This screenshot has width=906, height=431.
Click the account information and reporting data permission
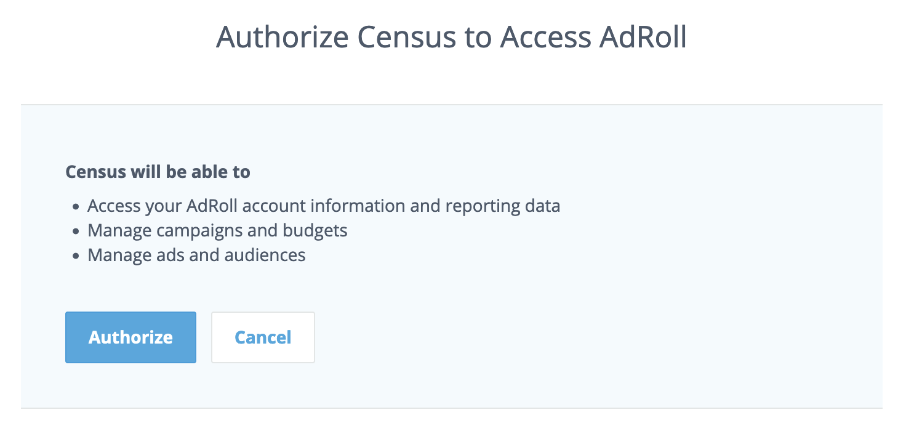pos(324,206)
